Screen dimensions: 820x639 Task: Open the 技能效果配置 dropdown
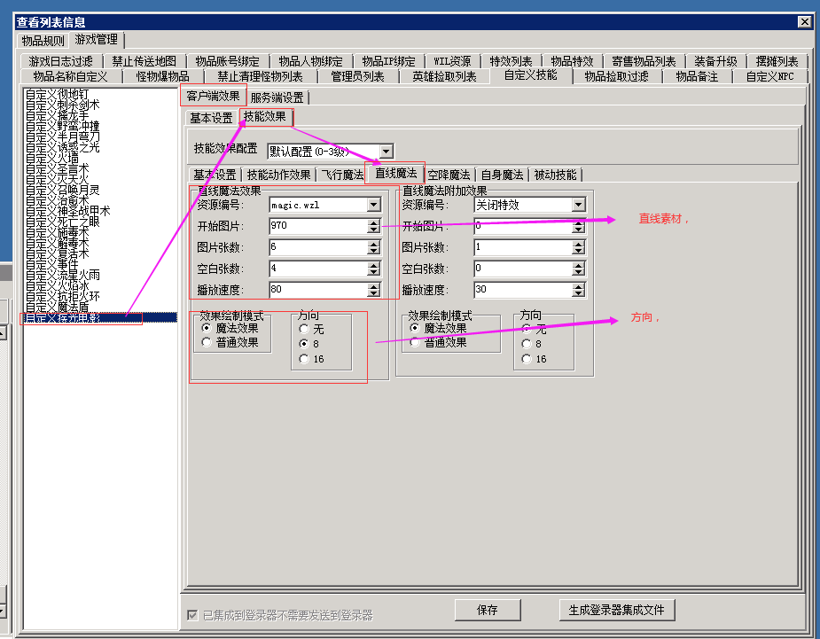(x=386, y=152)
